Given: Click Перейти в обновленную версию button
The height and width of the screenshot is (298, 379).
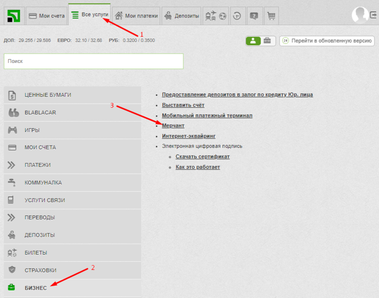Looking at the screenshot, I should click(x=327, y=41).
